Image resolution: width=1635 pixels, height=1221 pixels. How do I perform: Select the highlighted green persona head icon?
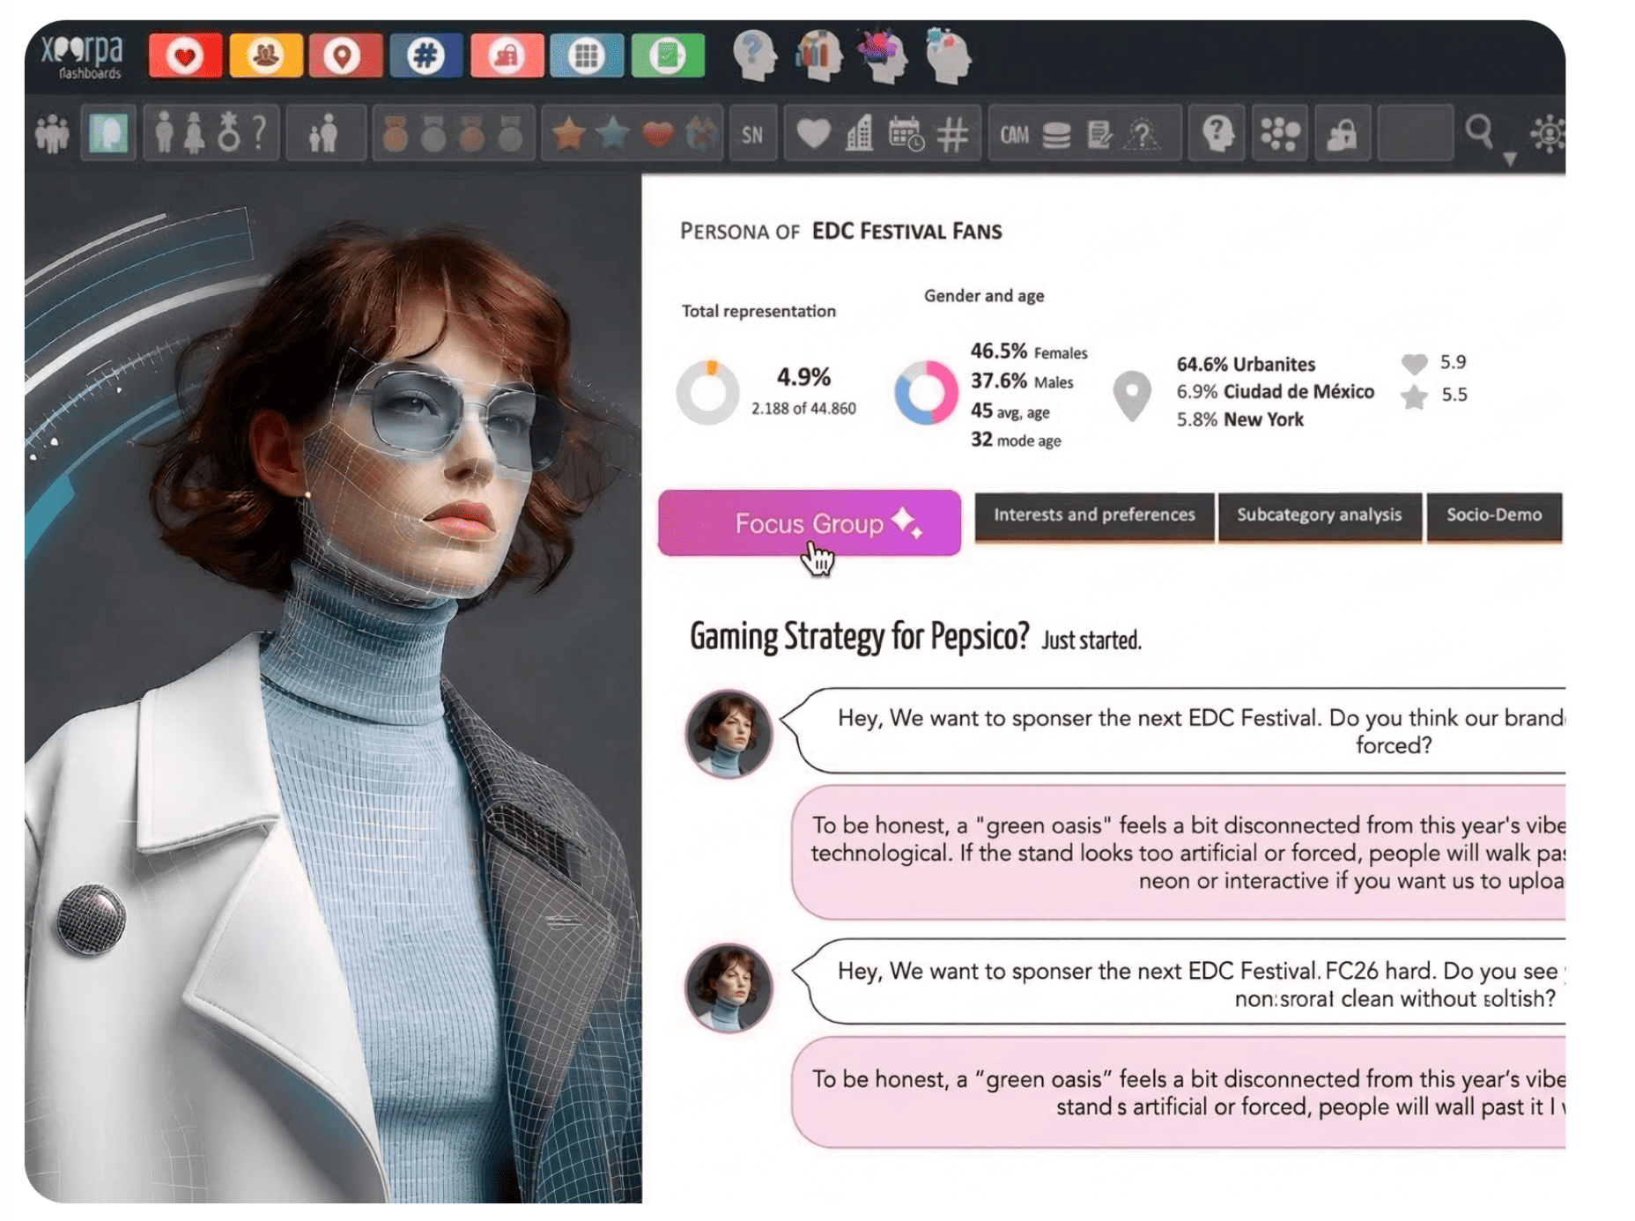pyautogui.click(x=108, y=134)
